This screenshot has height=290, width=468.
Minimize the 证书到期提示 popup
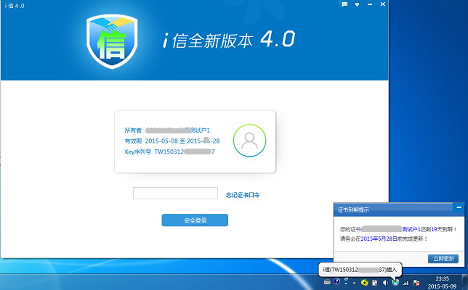[x=459, y=207]
